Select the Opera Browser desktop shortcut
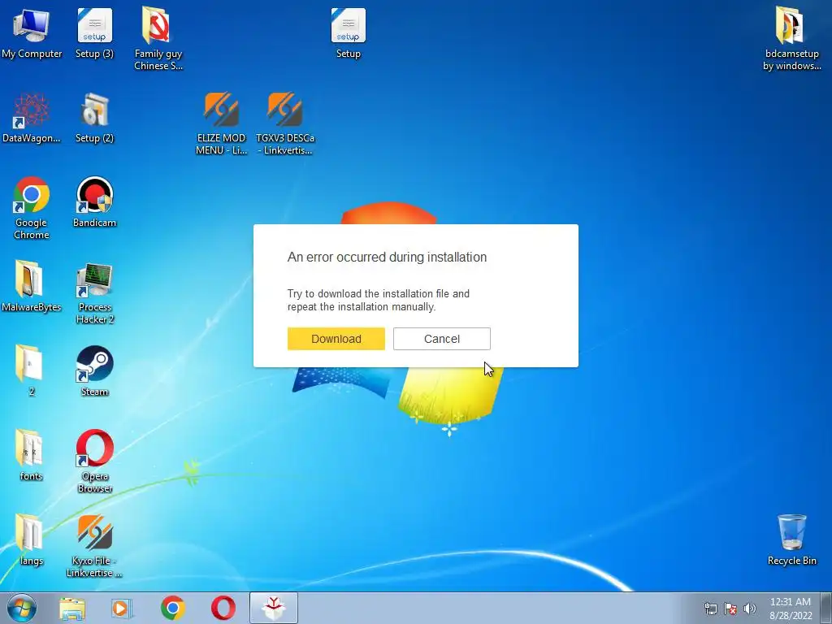The width and height of the screenshot is (832, 624). coord(94,461)
